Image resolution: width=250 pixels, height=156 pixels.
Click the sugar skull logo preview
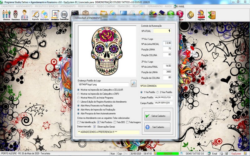click(107, 51)
